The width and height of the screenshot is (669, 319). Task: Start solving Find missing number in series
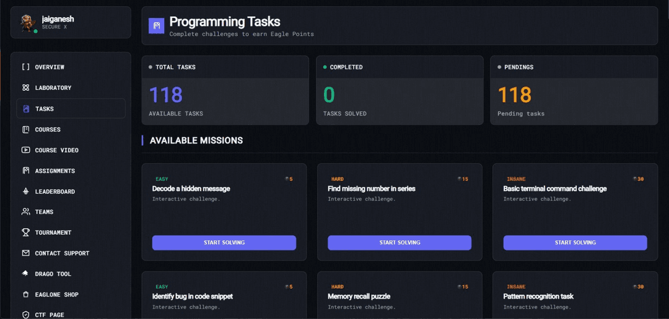point(400,242)
